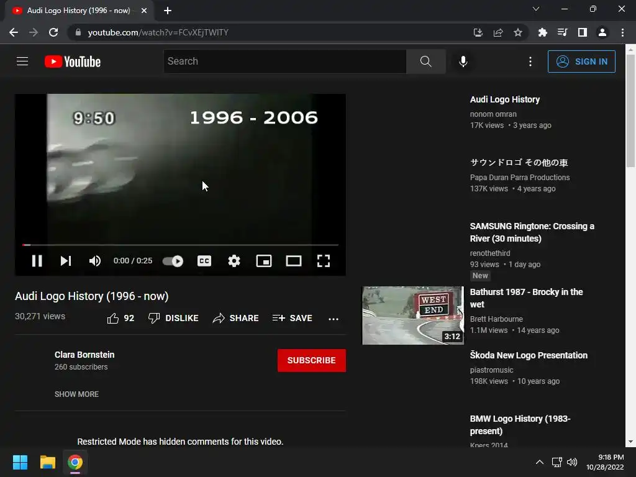The image size is (636, 477).
Task: Pause the video with the pause button
Action: pyautogui.click(x=37, y=261)
